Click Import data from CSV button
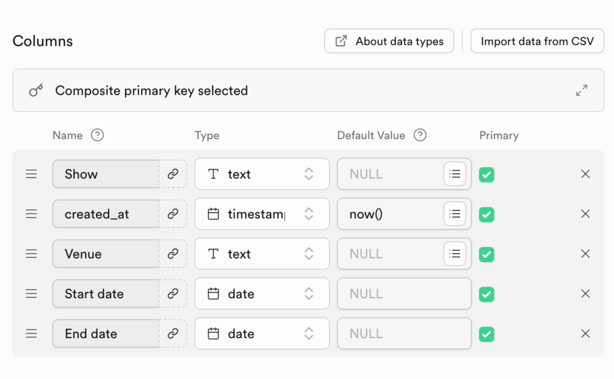Image resolution: width=614 pixels, height=379 pixels. click(537, 41)
